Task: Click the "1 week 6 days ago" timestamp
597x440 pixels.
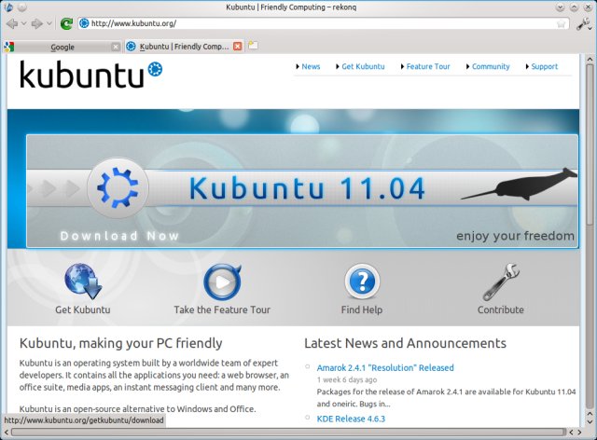Action: tap(347, 379)
